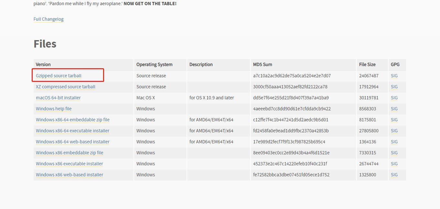Download Windows x86-64 executable installer
Image resolution: width=440 pixels, height=209 pixels.
[73, 131]
